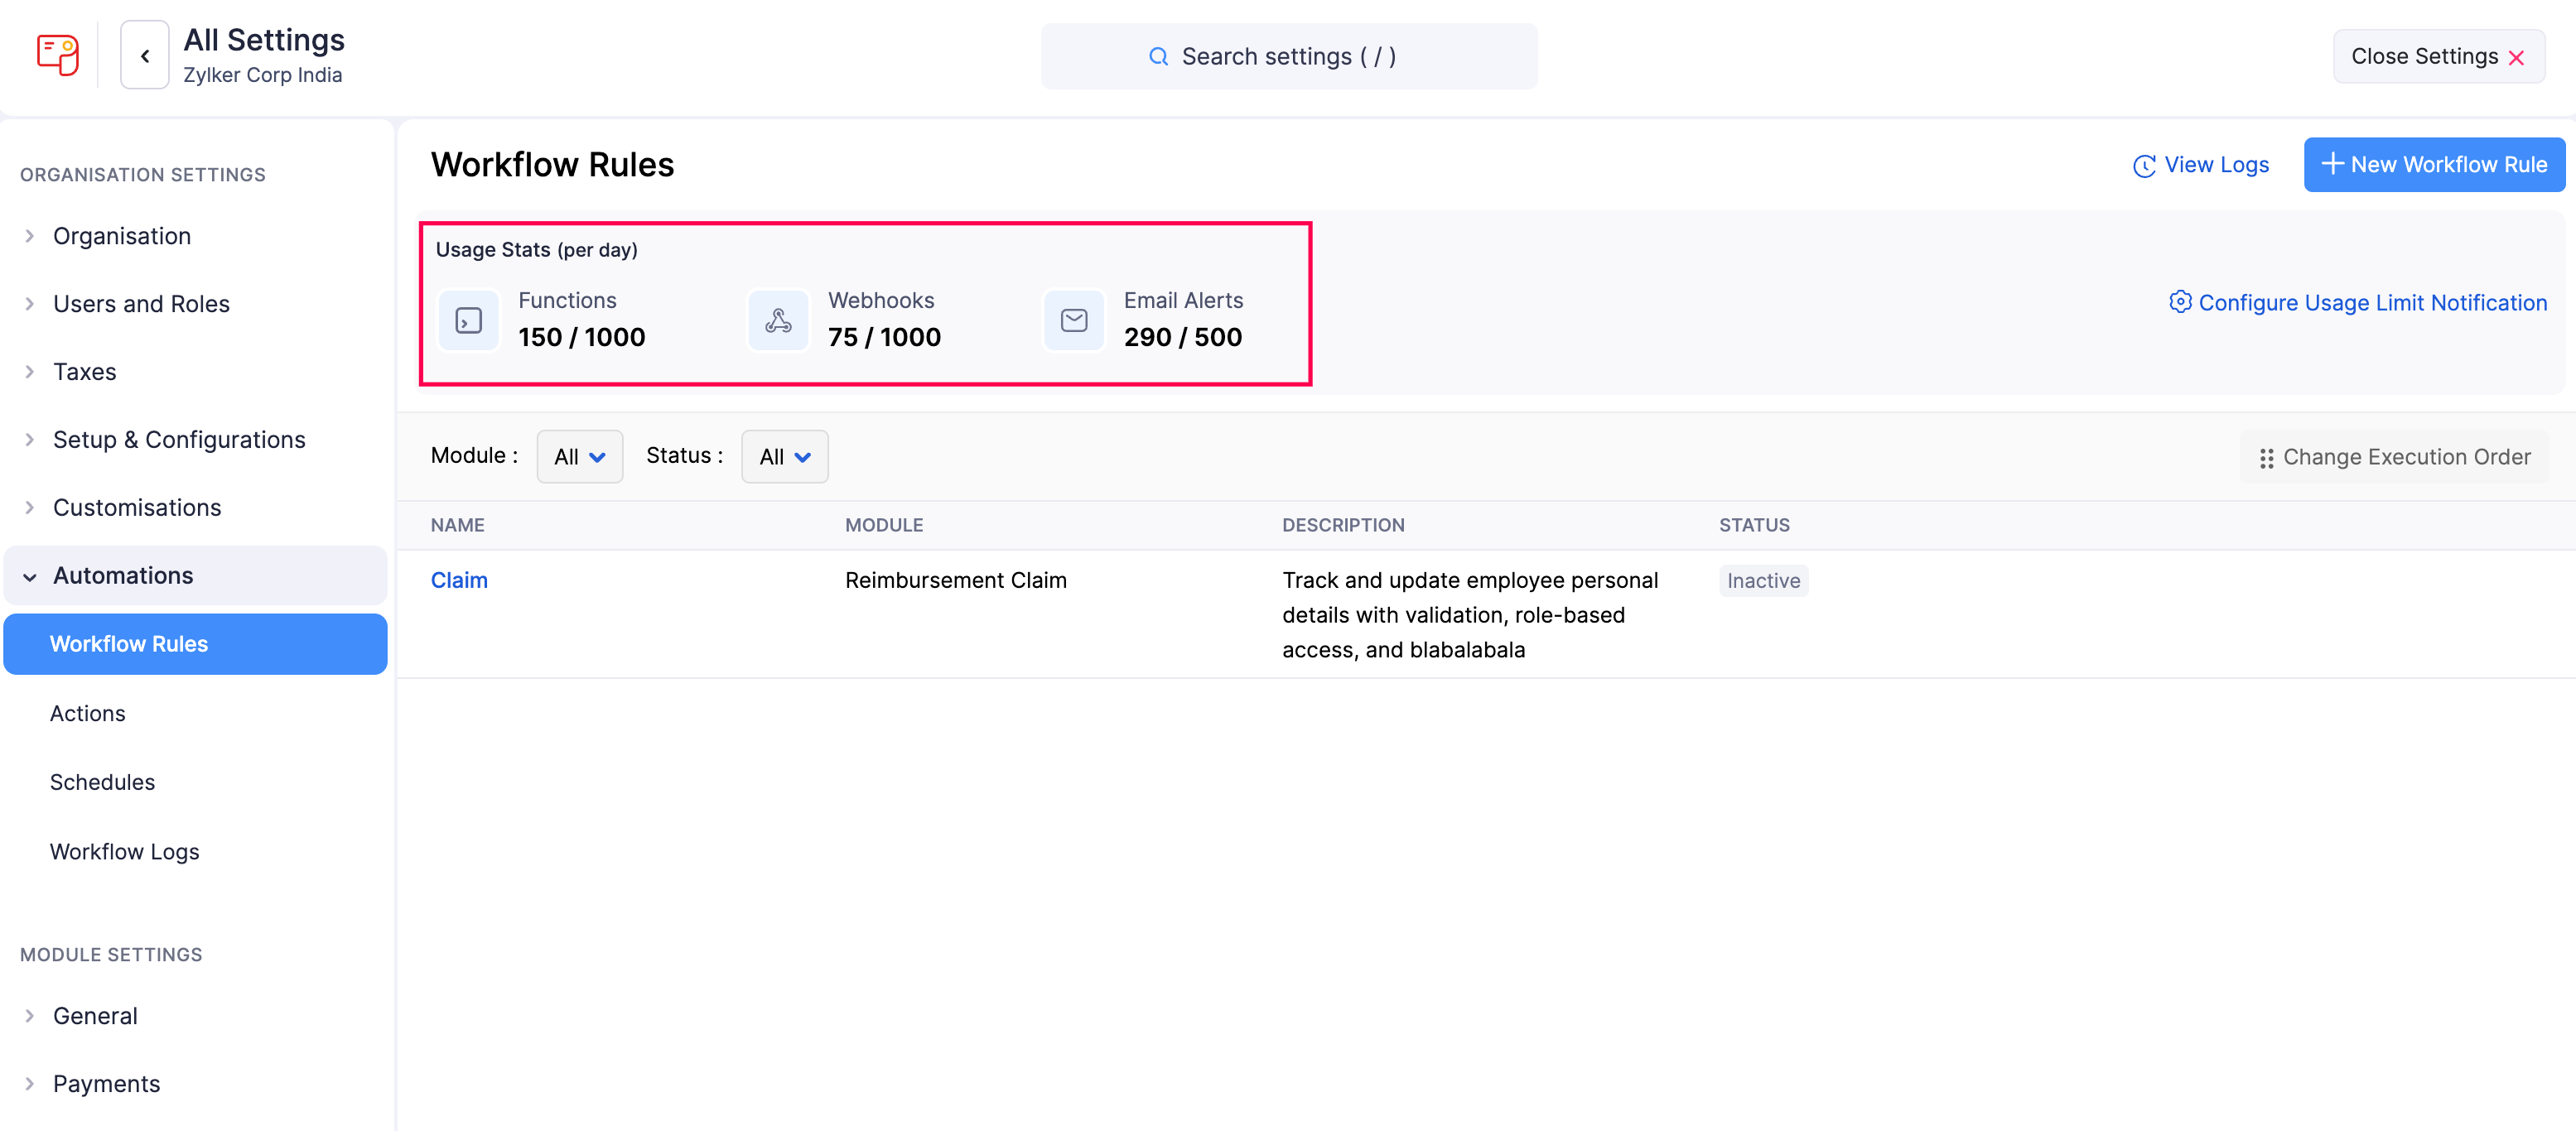
Task: Click the back arrow beside All Settings
Action: click(145, 55)
